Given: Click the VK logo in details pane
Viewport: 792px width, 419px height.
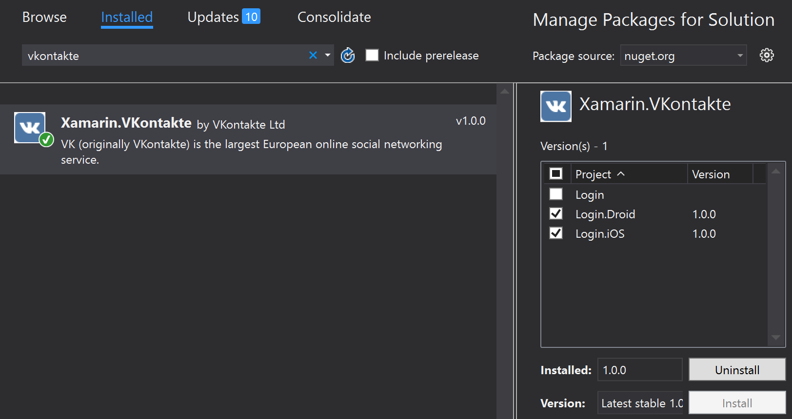Looking at the screenshot, I should click(556, 106).
